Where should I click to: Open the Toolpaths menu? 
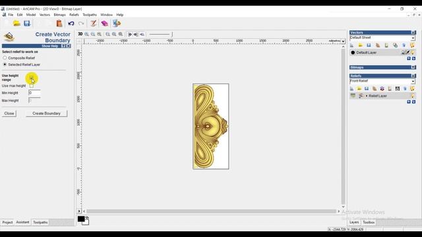pyautogui.click(x=90, y=14)
